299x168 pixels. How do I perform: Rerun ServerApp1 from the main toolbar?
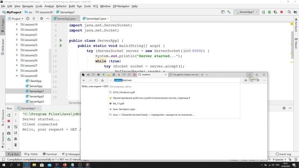(263, 12)
